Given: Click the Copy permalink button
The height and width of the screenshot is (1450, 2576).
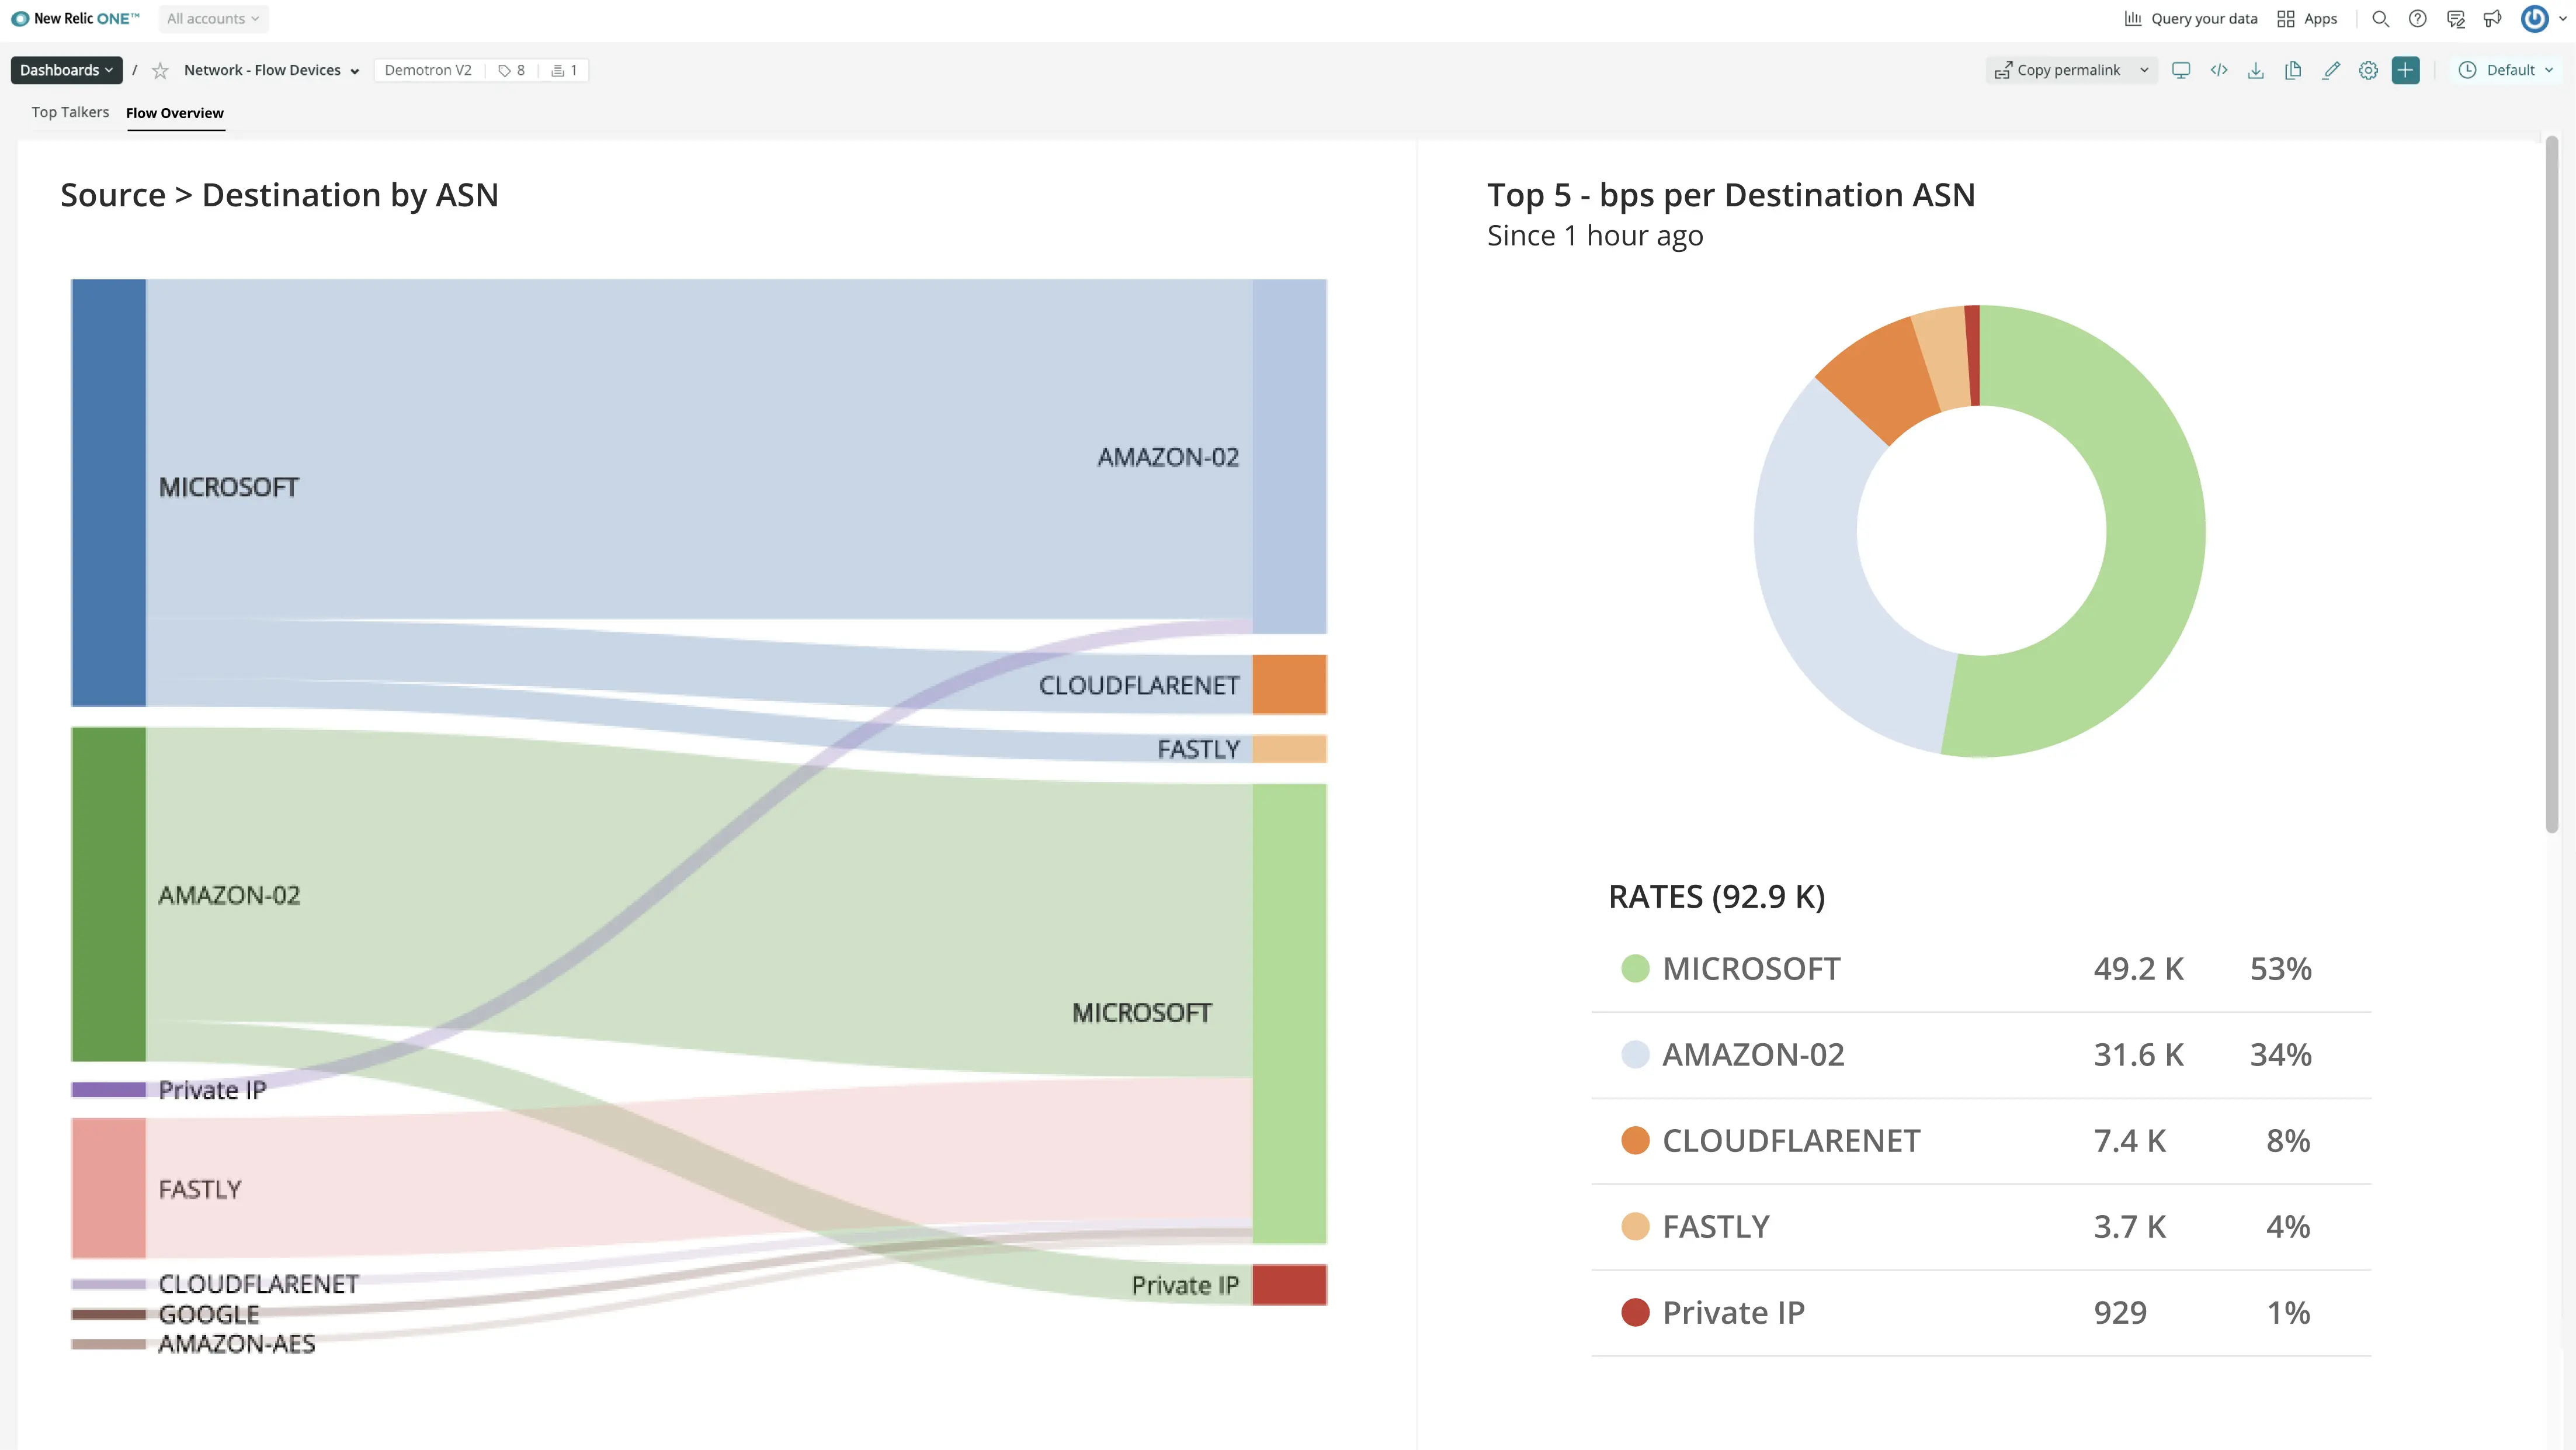Looking at the screenshot, I should [2058, 69].
